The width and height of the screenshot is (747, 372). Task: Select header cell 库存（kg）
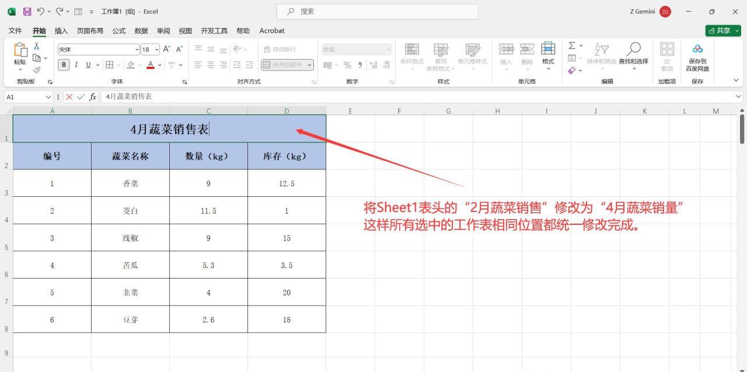pyautogui.click(x=287, y=156)
